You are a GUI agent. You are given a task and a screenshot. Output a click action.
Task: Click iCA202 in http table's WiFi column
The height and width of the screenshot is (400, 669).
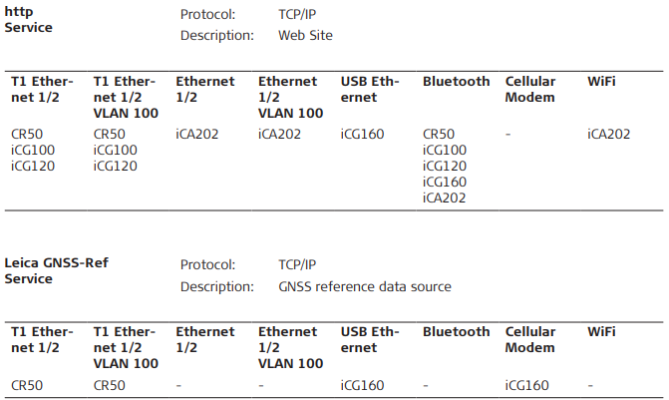point(608,134)
